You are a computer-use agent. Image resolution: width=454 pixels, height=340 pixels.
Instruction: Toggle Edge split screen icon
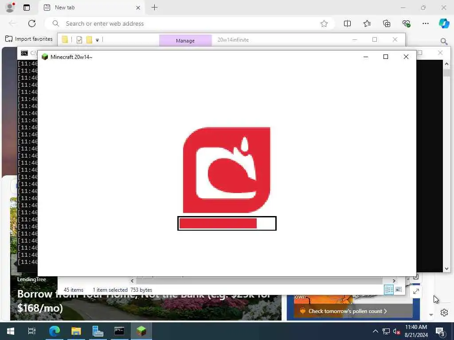[347, 24]
